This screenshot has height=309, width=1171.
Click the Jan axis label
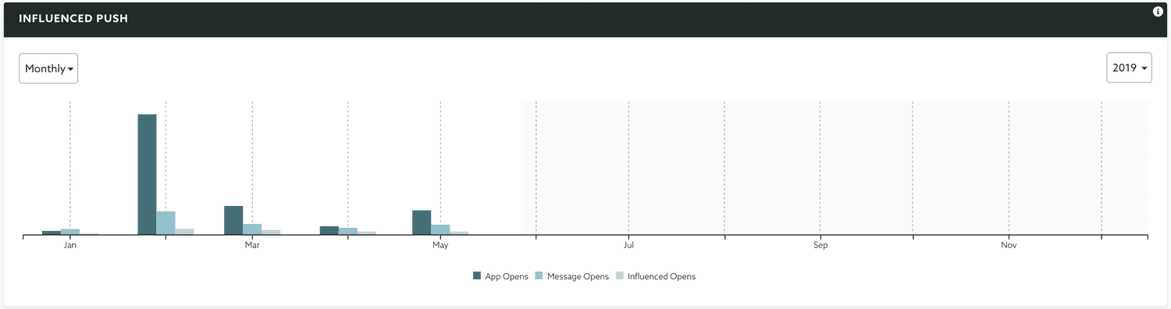click(x=70, y=246)
